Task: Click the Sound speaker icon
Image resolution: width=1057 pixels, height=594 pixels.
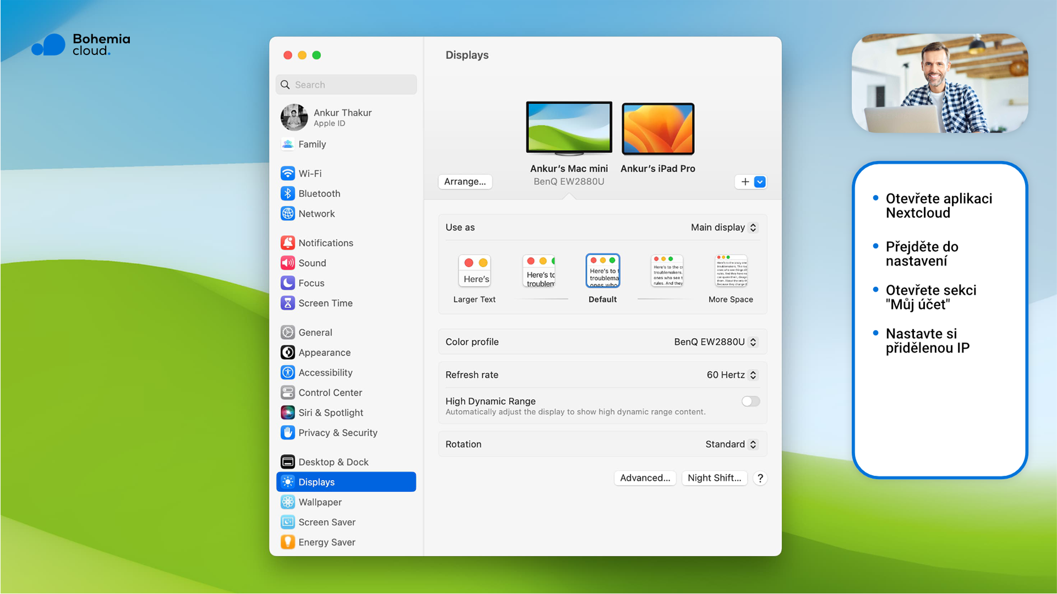Action: (x=287, y=263)
